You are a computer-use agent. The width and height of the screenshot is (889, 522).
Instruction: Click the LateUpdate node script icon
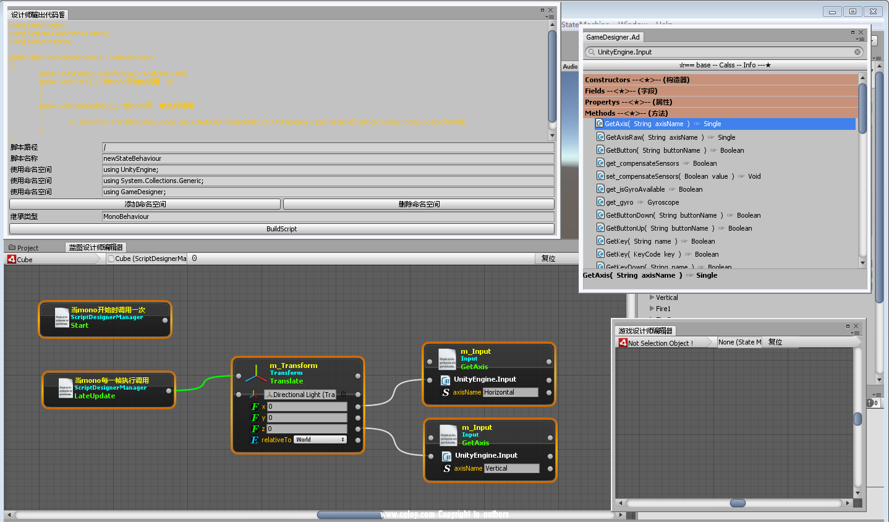tap(66, 388)
